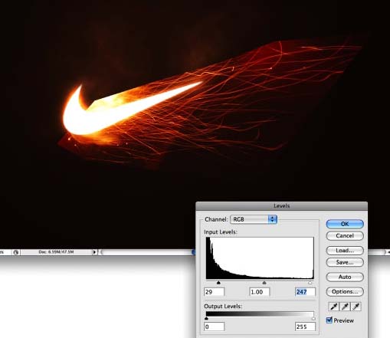Click the Levels histogram display
This screenshot has height=338, width=390.
260,258
